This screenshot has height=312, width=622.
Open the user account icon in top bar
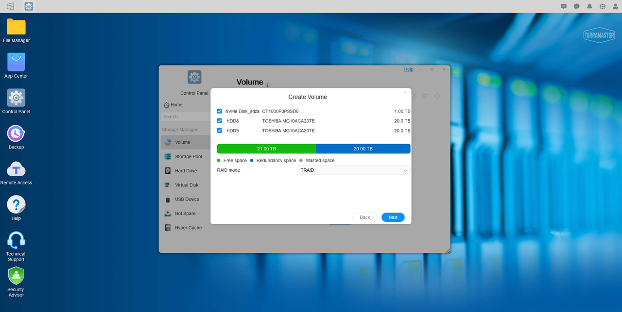tap(616, 6)
